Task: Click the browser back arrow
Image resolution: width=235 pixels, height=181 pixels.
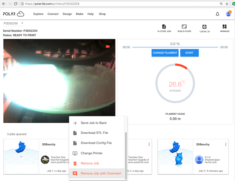Action: click(x=4, y=4)
